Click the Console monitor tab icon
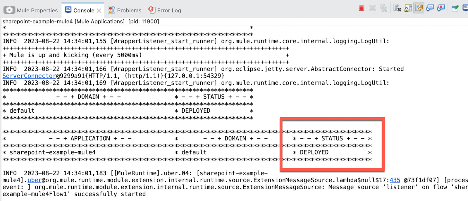 [x=68, y=10]
